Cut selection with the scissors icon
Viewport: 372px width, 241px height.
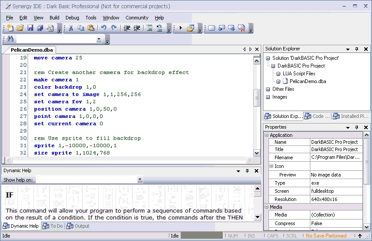pyautogui.click(x=71, y=28)
